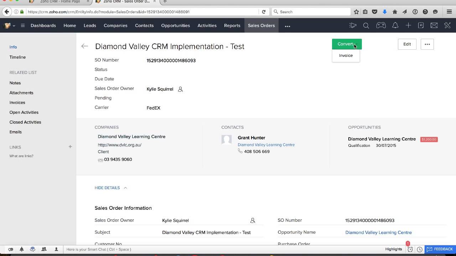Click the browser Search field
This screenshot has width=456, height=256.
(311, 12)
